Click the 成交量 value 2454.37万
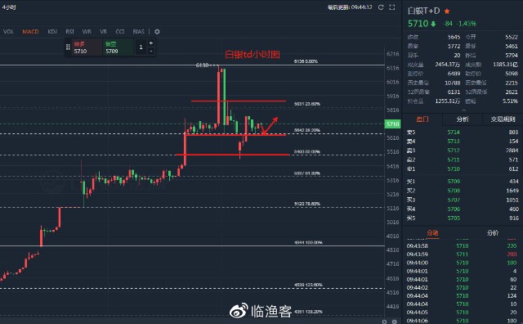 point(447,64)
